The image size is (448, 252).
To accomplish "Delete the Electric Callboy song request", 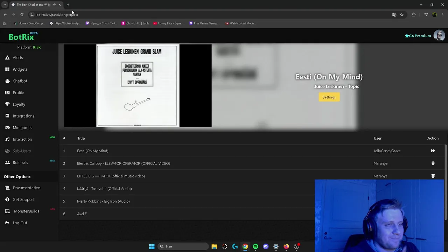I will coord(433,163).
